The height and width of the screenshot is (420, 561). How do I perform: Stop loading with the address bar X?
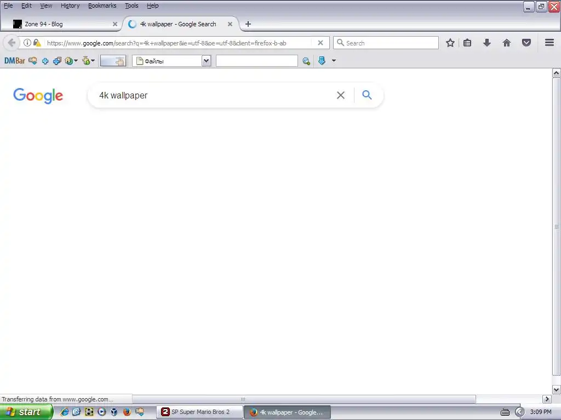point(320,43)
